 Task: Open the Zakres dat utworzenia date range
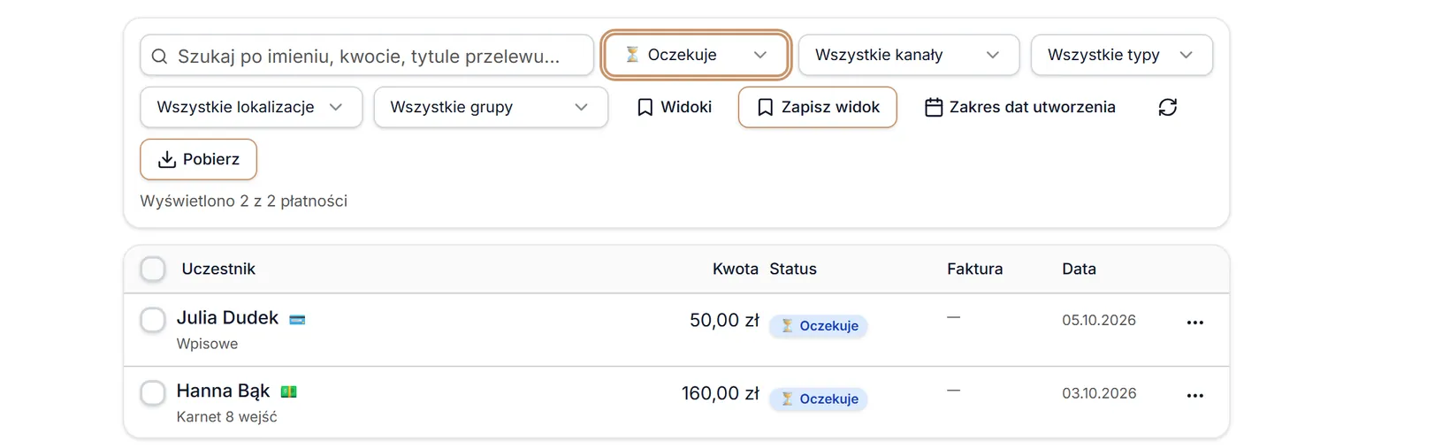1020,107
